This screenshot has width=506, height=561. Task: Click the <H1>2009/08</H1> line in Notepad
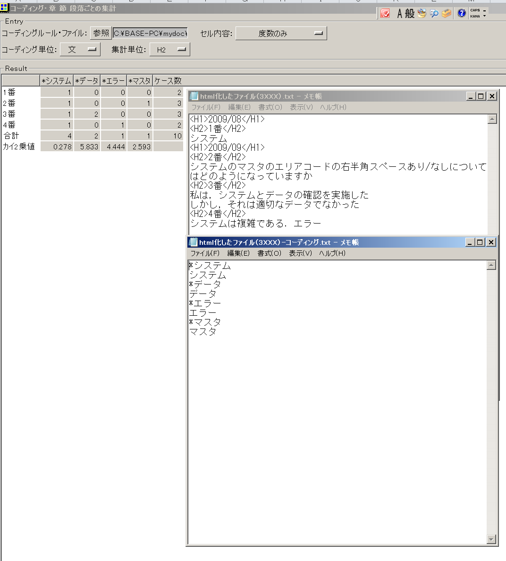coord(227,119)
